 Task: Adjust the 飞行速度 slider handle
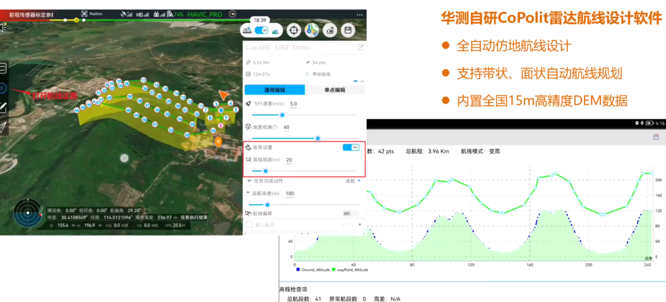point(282,115)
